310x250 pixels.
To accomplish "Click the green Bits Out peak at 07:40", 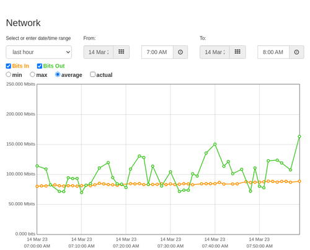I will [x=215, y=144].
